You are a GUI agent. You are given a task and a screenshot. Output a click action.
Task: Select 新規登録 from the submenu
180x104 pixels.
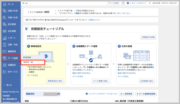33,57
